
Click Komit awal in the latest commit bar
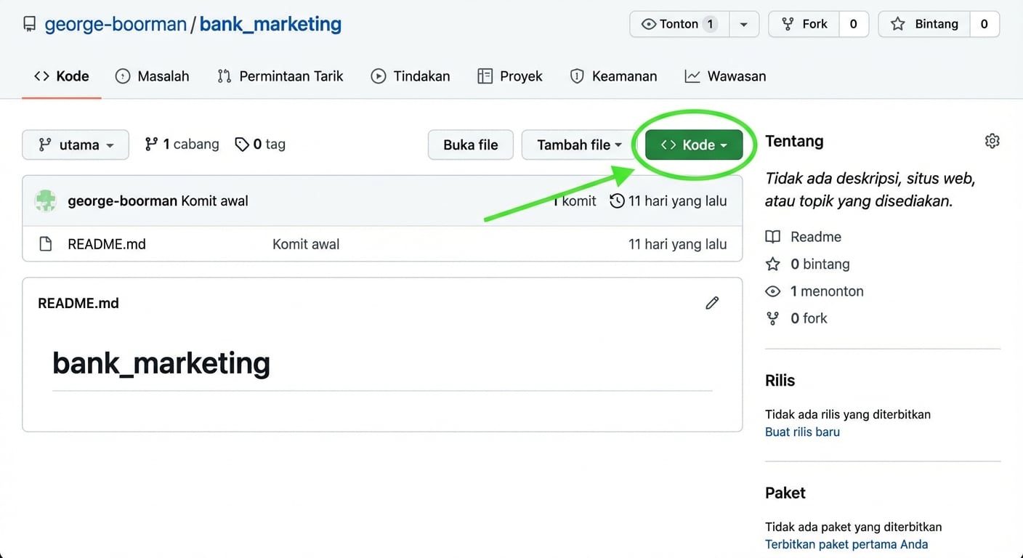(x=214, y=201)
